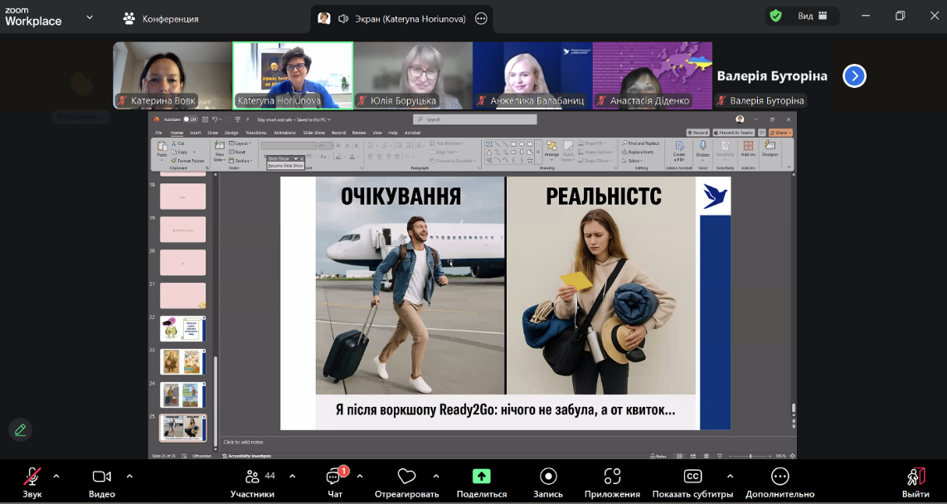Open the Чат panel
This screenshot has height=504, width=947.
(x=334, y=477)
